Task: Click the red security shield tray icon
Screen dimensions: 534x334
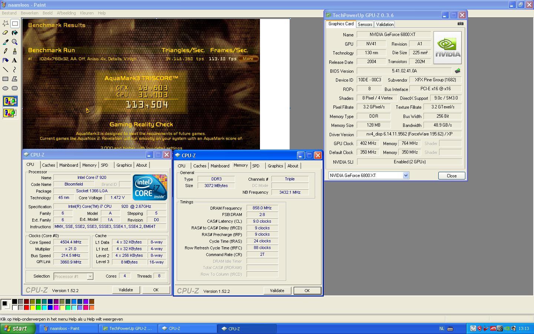Action: click(479, 328)
